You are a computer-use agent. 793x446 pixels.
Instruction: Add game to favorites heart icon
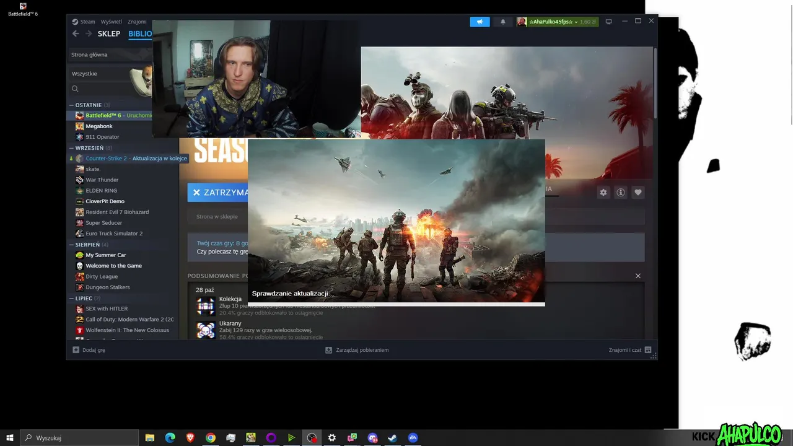tap(638, 193)
